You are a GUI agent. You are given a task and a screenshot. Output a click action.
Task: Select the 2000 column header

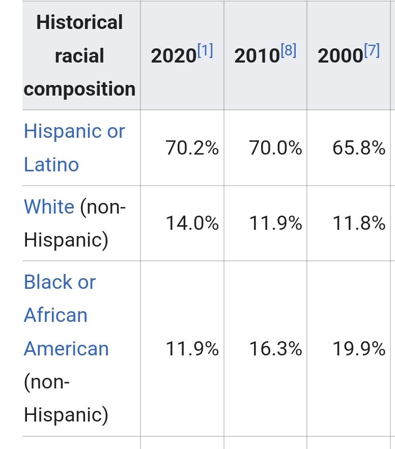pyautogui.click(x=341, y=56)
